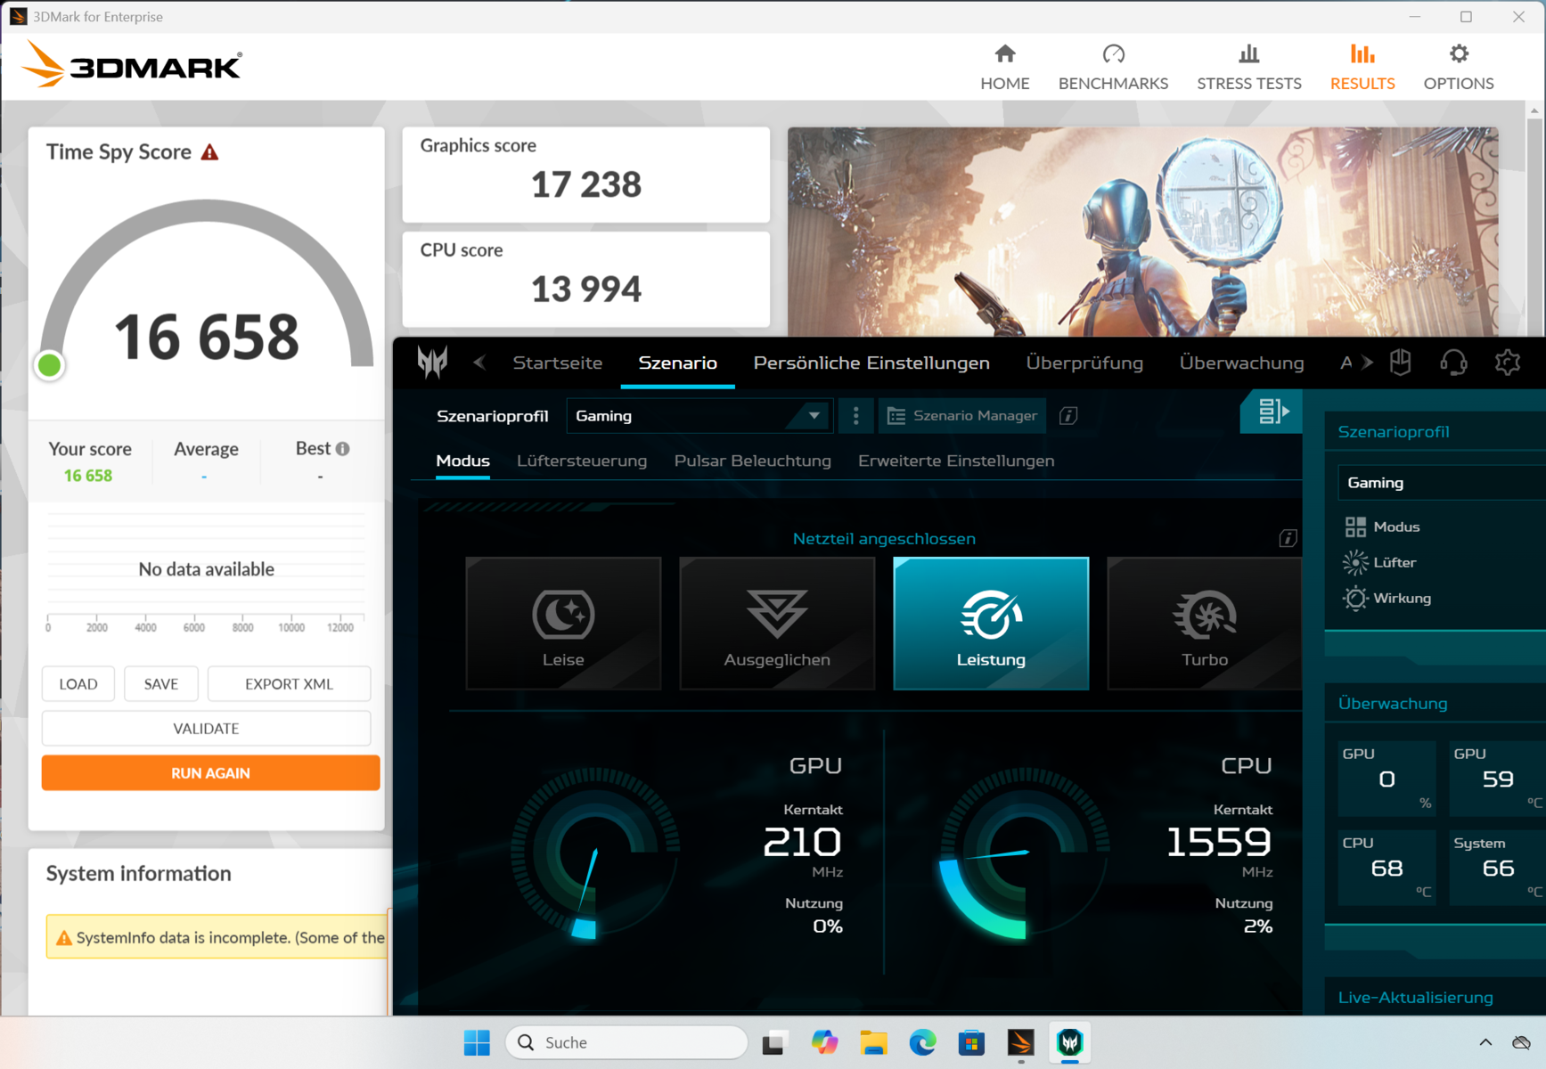The image size is (1546, 1069).
Task: Open the Erweiterte Einstellungen sub-tab
Action: click(956, 461)
